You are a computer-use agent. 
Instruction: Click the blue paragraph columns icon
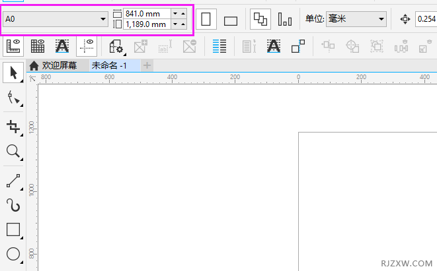[x=219, y=46]
